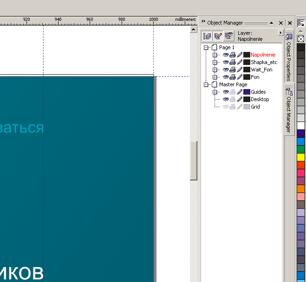This screenshot has height=282, width=306.
Task: Click the millimeters ruler unit label
Action: 185,19
